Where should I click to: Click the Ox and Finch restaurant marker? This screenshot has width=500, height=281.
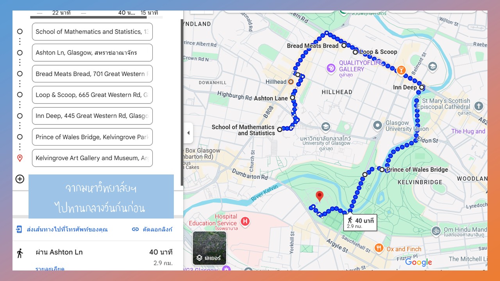(x=379, y=248)
